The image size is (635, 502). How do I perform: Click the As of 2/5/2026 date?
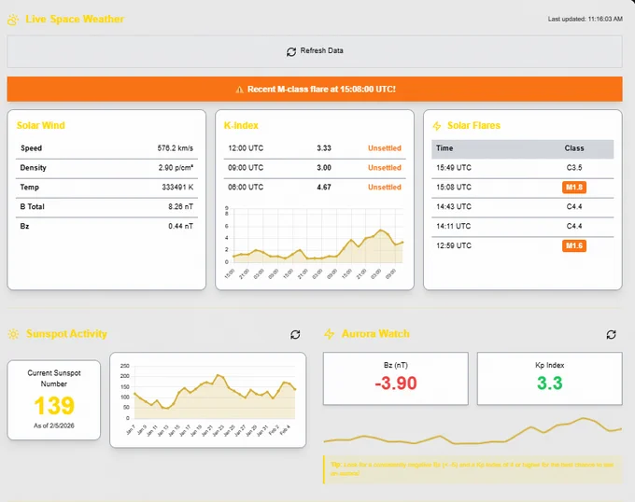click(x=54, y=425)
